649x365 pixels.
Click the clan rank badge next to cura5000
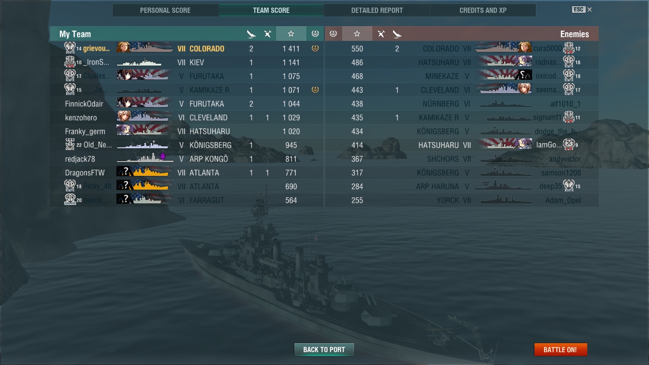coord(569,48)
